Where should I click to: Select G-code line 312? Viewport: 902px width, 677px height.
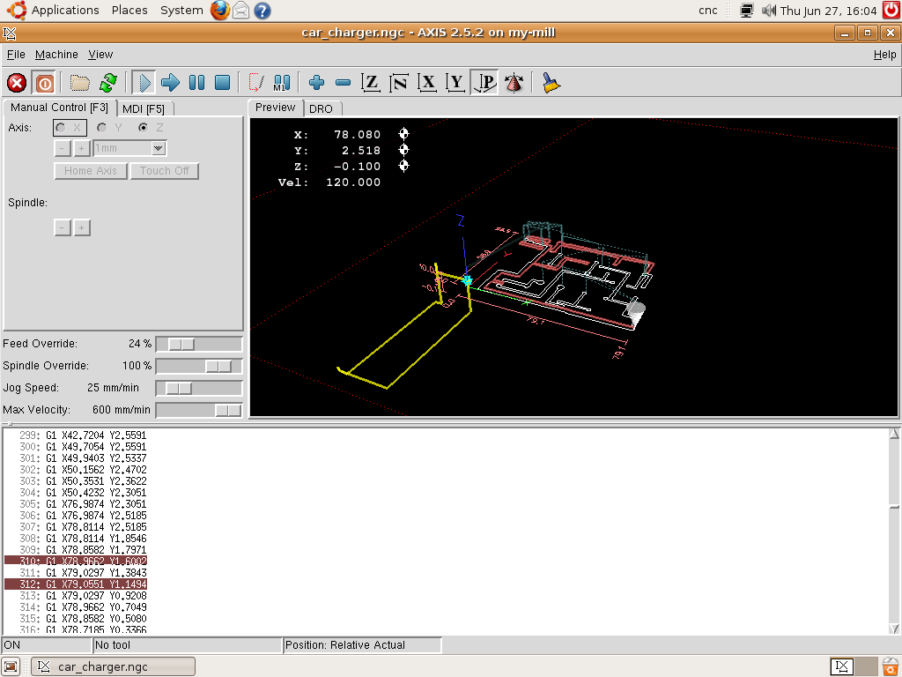click(76, 584)
